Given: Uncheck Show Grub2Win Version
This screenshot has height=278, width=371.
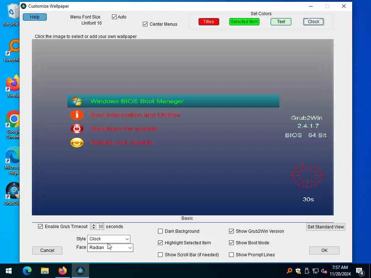Looking at the screenshot, I should click(x=231, y=231).
